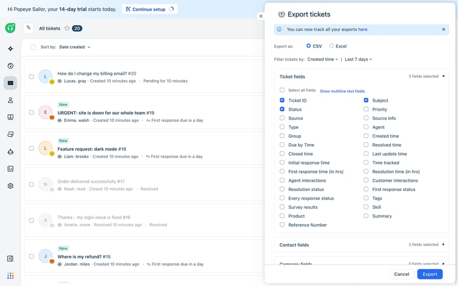Check the Survey results field
The width and height of the screenshot is (458, 286).
point(282,207)
